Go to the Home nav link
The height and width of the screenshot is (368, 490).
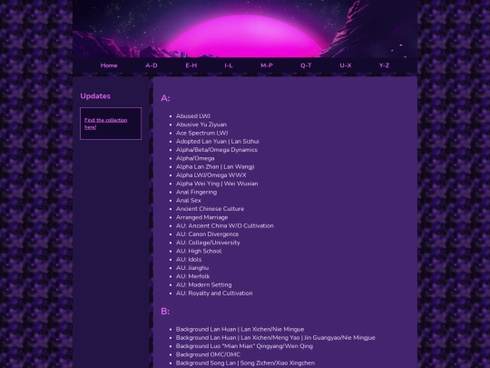click(x=109, y=65)
